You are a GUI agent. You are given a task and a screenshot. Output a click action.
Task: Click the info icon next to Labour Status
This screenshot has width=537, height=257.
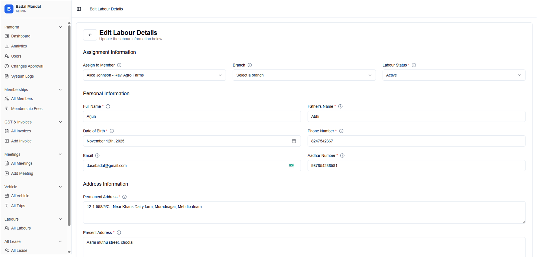414,65
